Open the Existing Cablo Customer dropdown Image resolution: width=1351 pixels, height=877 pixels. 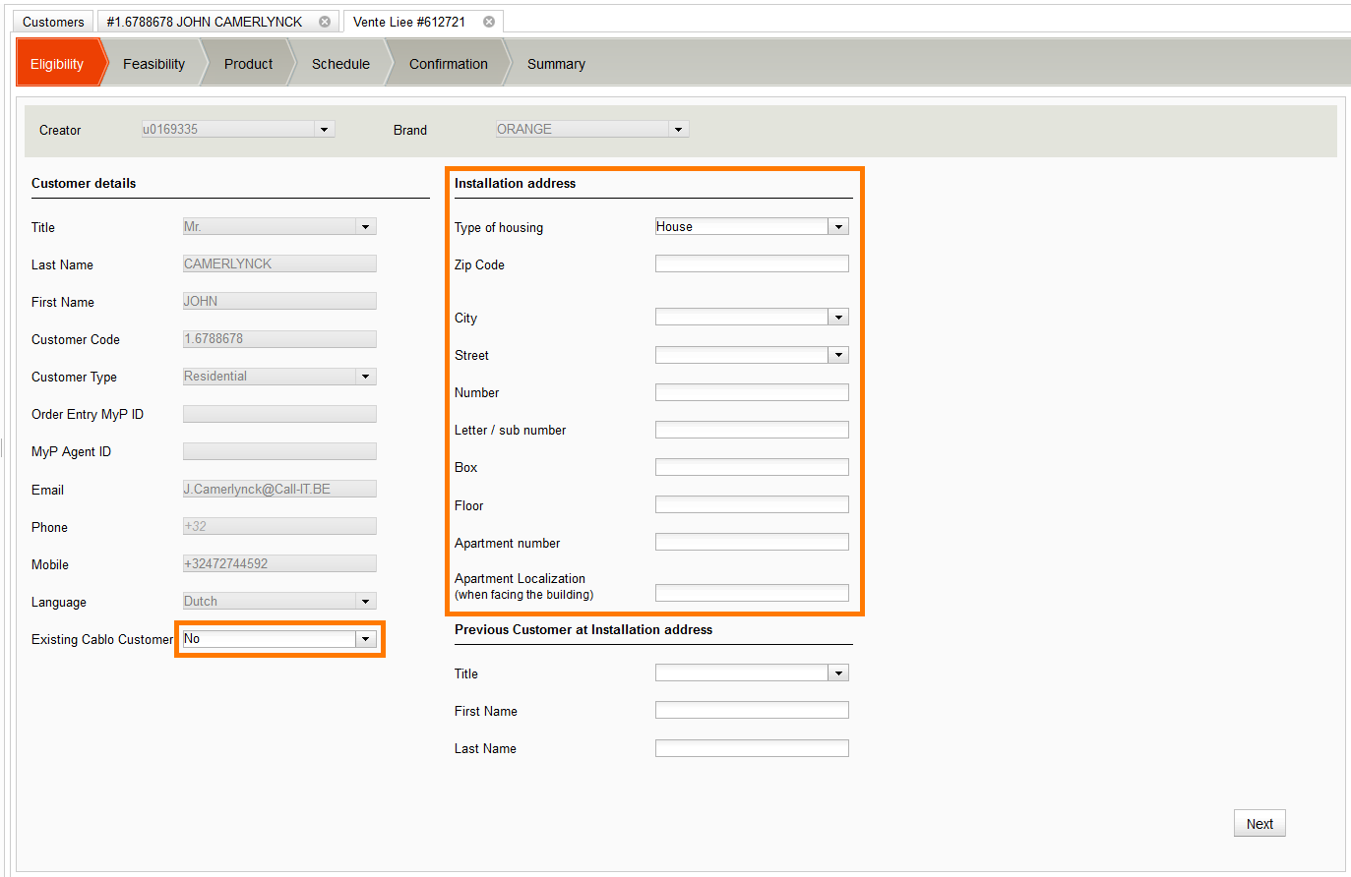365,639
